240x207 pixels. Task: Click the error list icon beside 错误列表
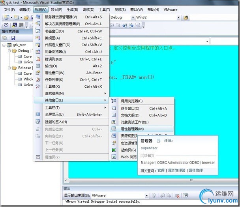38,59
